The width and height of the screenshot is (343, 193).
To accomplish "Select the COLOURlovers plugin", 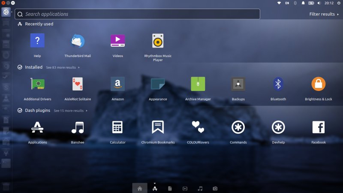I will pyautogui.click(x=198, y=127).
